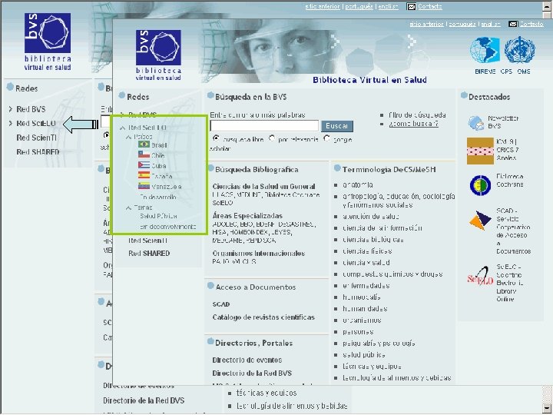553x415 pixels.
Task: Open Red SHARED in front window
Action: point(149,254)
